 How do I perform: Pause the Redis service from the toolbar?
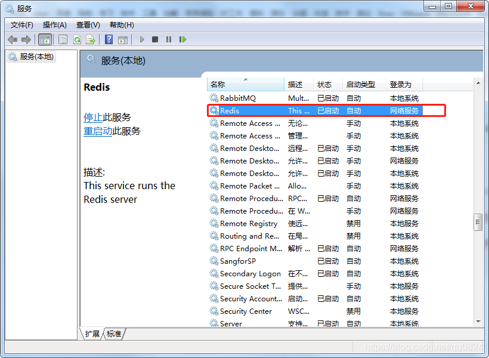coord(168,39)
